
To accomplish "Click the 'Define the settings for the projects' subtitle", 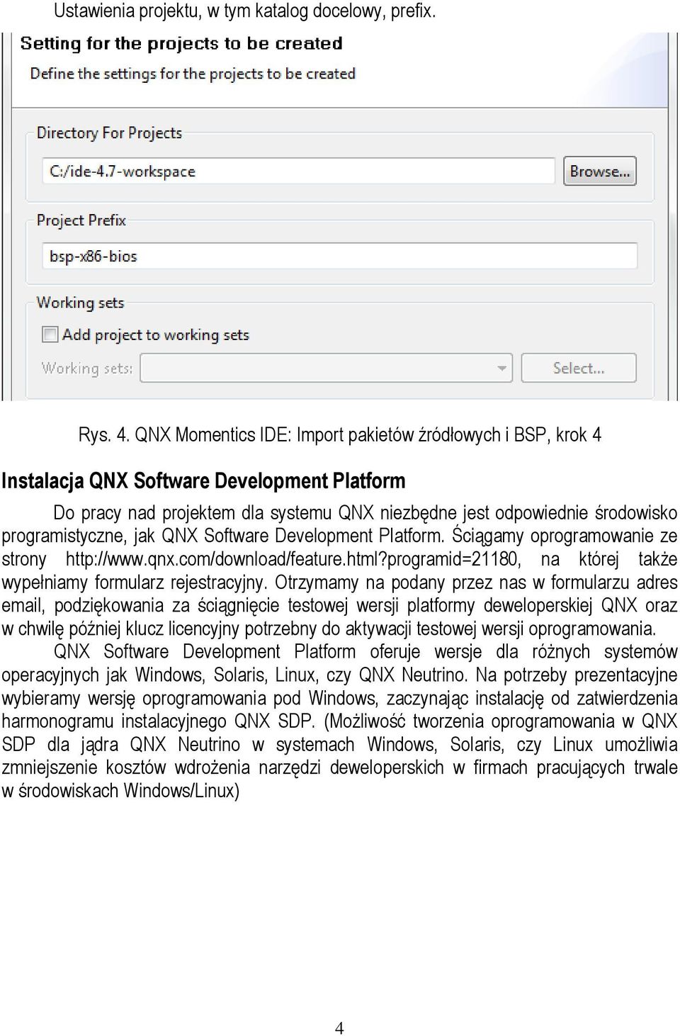I will point(193,74).
